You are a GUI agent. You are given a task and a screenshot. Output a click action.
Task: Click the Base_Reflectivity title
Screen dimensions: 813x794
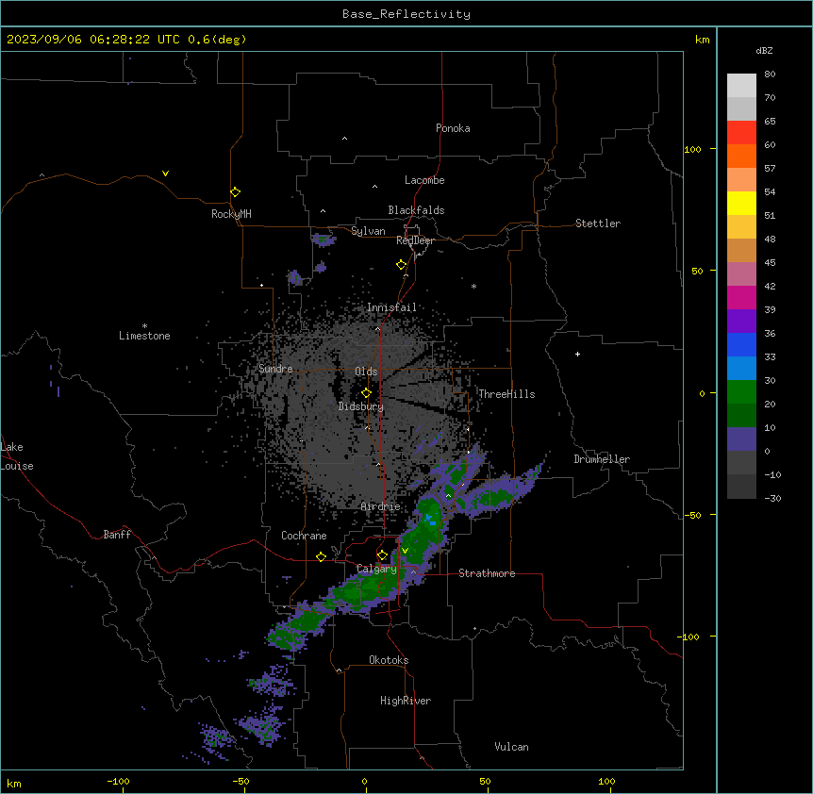(406, 14)
